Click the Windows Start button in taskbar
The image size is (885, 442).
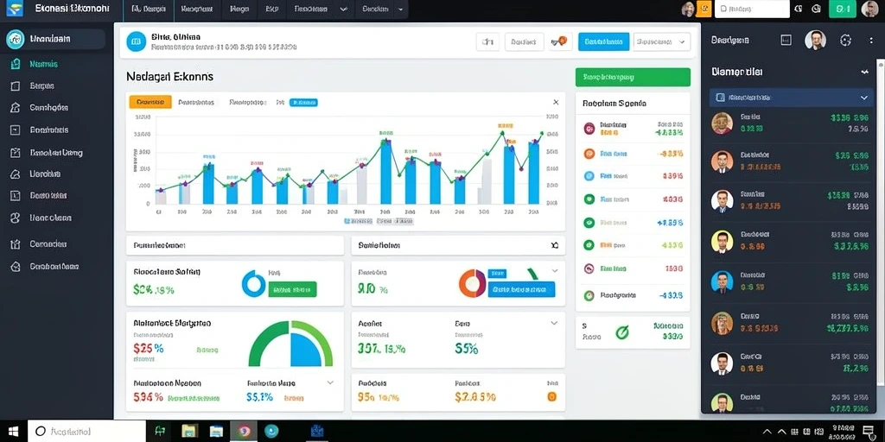click(x=13, y=432)
